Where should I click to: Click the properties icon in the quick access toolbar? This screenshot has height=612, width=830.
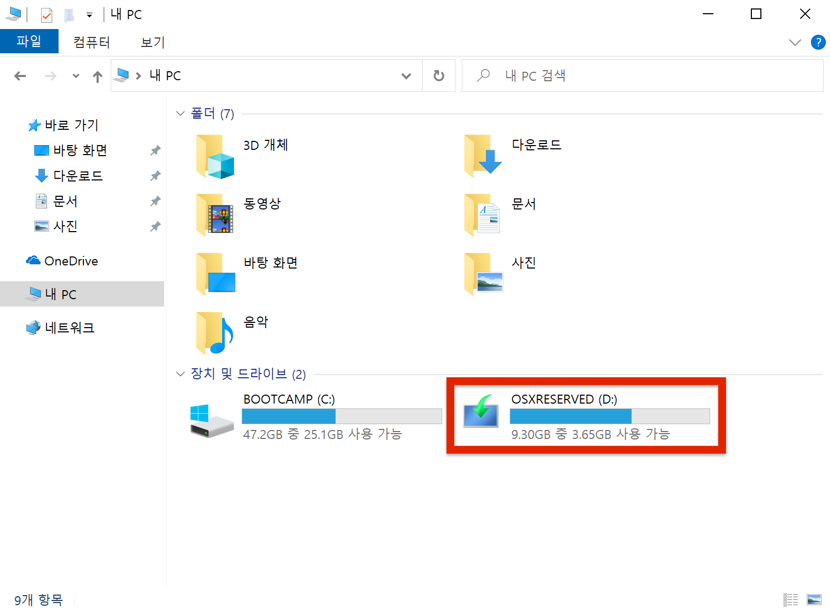47,15
